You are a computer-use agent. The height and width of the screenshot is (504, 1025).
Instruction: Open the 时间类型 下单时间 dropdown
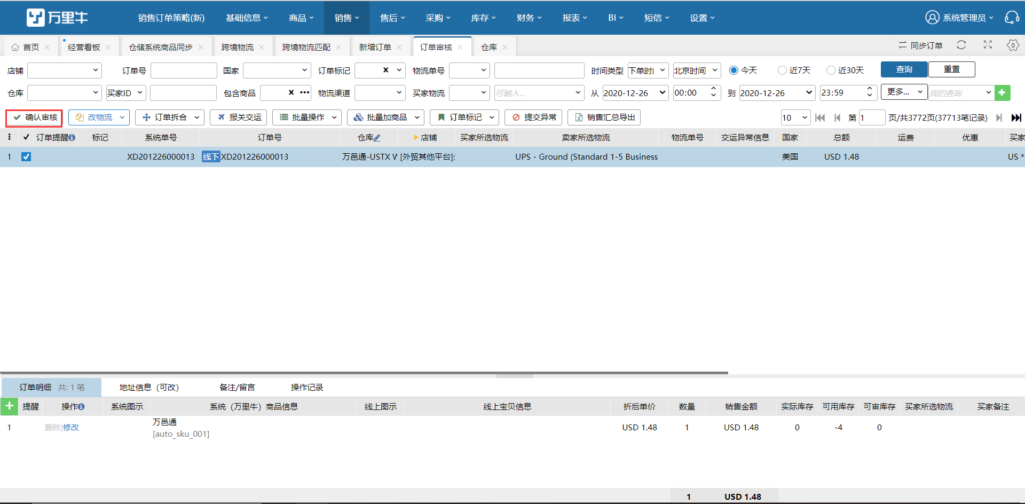coord(648,70)
